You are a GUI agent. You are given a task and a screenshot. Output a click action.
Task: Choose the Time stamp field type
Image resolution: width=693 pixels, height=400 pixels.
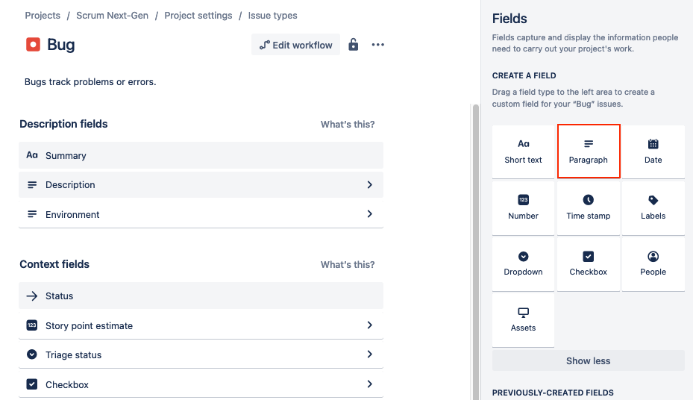589,207
